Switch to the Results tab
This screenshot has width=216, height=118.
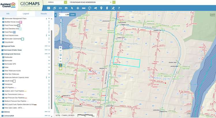[44, 14]
